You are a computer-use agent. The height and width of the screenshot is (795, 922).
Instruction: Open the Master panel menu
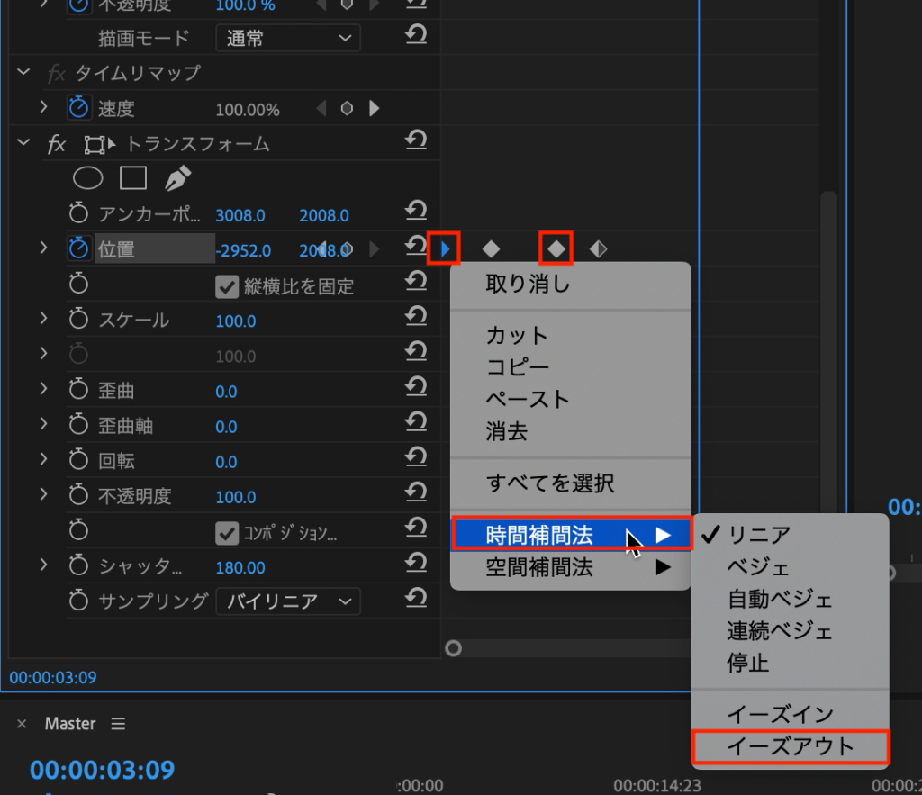coord(118,723)
